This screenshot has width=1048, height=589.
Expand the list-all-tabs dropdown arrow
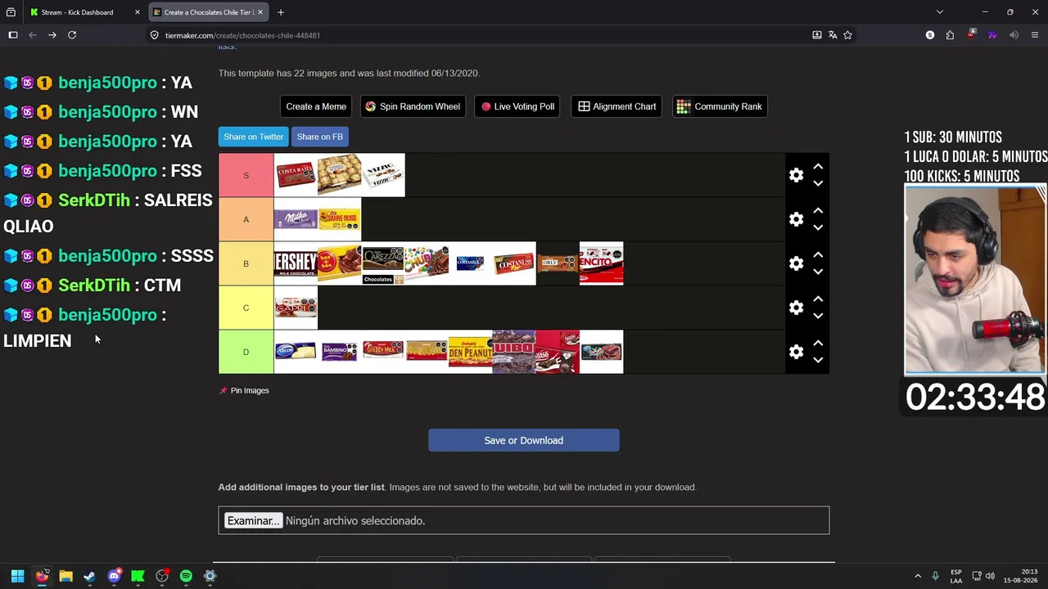[940, 12]
